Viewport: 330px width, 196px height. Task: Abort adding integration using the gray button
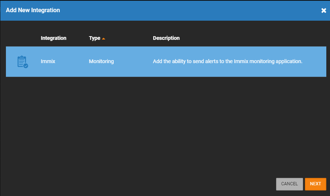[289, 184]
